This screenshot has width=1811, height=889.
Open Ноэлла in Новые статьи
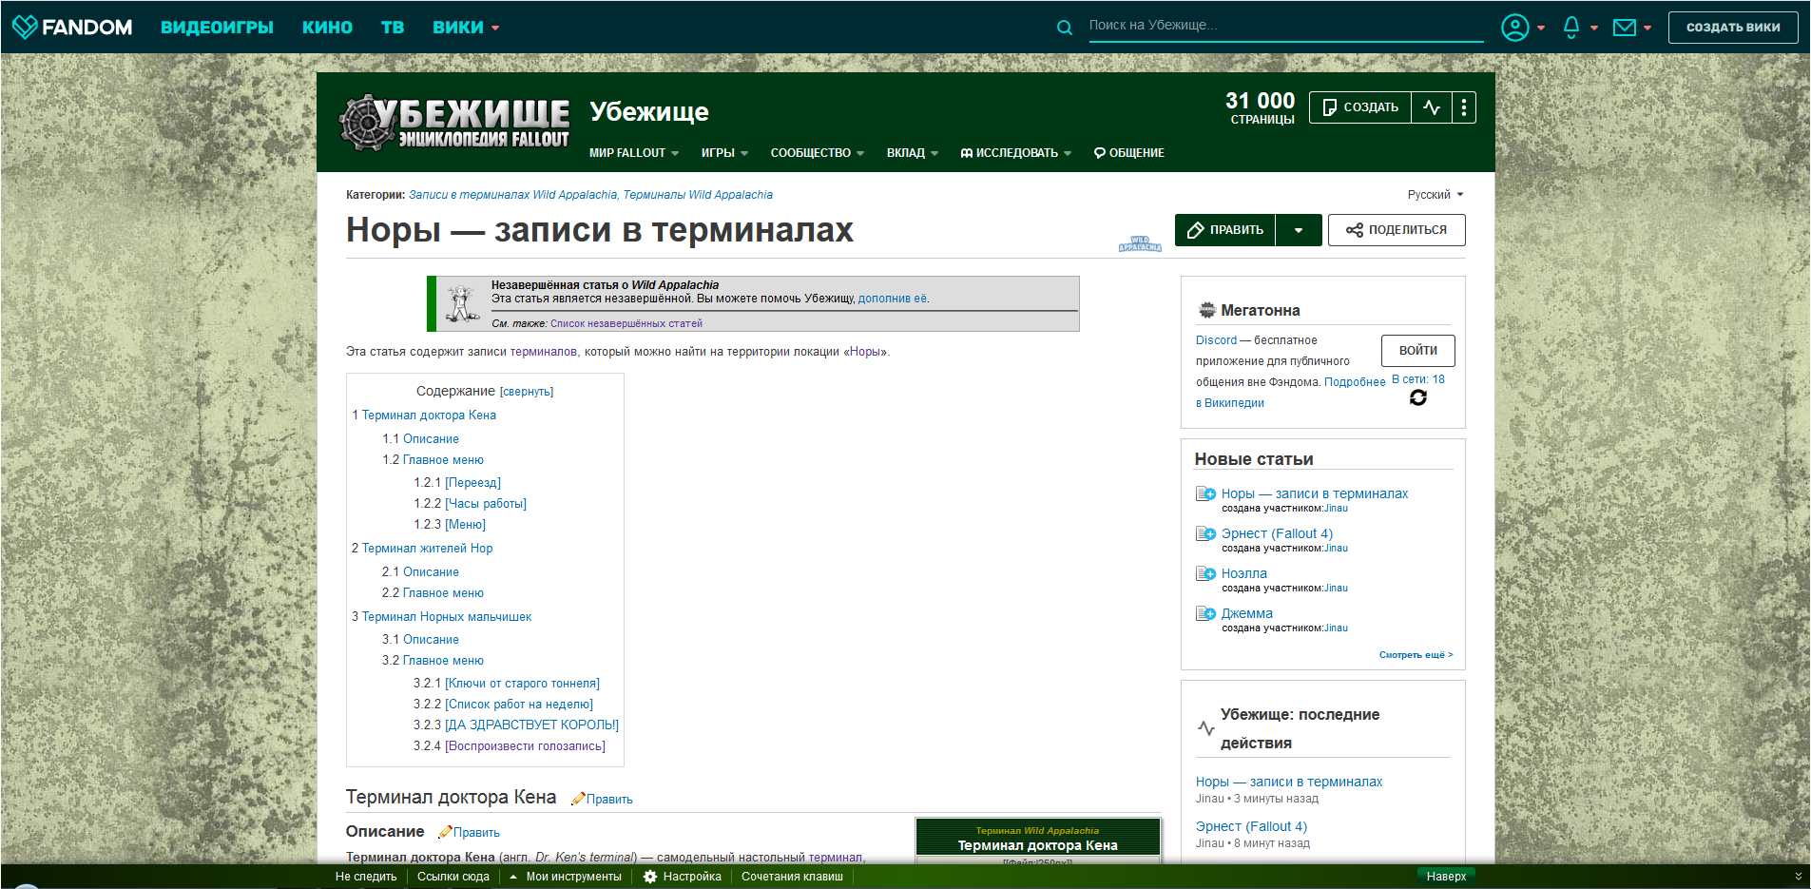pos(1243,573)
